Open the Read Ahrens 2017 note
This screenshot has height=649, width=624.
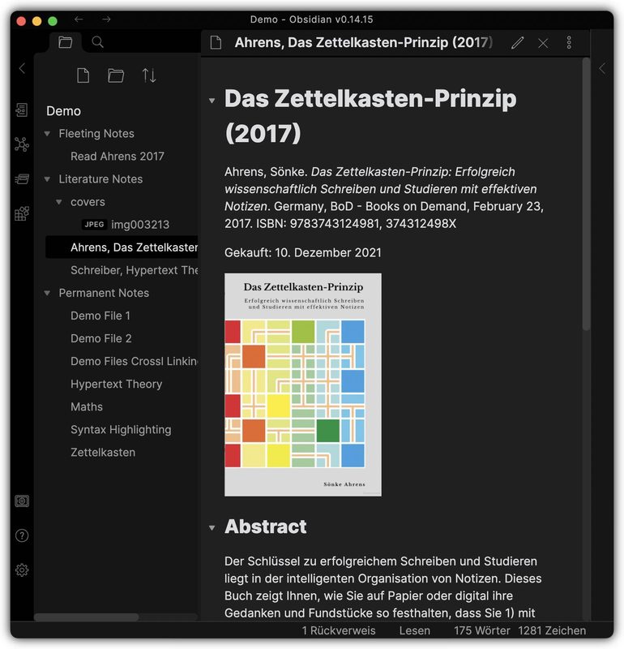(x=118, y=157)
